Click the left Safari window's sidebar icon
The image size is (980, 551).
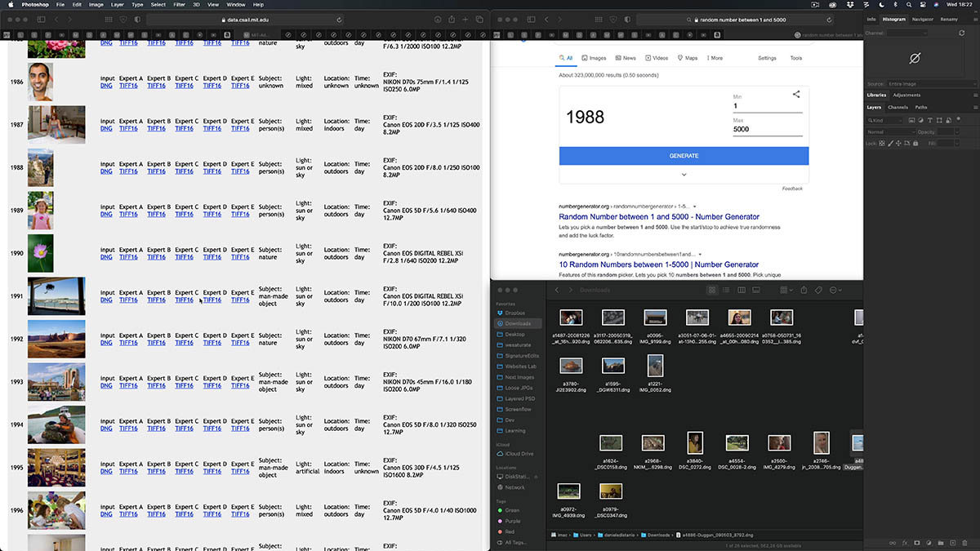pyautogui.click(x=41, y=19)
